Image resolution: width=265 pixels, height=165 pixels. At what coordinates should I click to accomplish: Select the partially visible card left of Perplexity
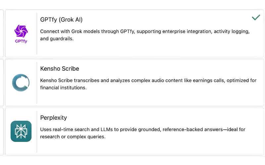pyautogui.click(x=2, y=131)
